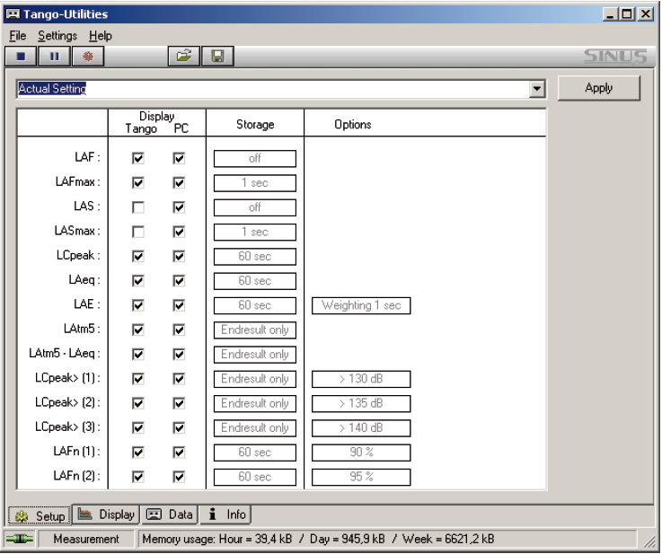Open the LAFn (1) percentile option selector
662x554 pixels.
click(x=361, y=452)
